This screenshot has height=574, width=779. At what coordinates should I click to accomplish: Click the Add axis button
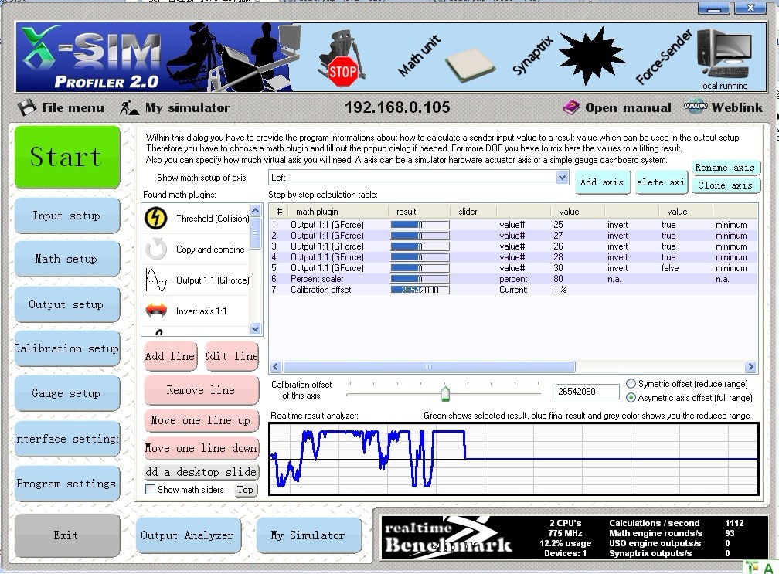[x=601, y=182]
